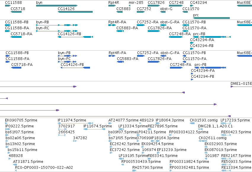This screenshot has height=172, width=252.
Task: Select the CG43294 gene label
Action: (198, 3)
